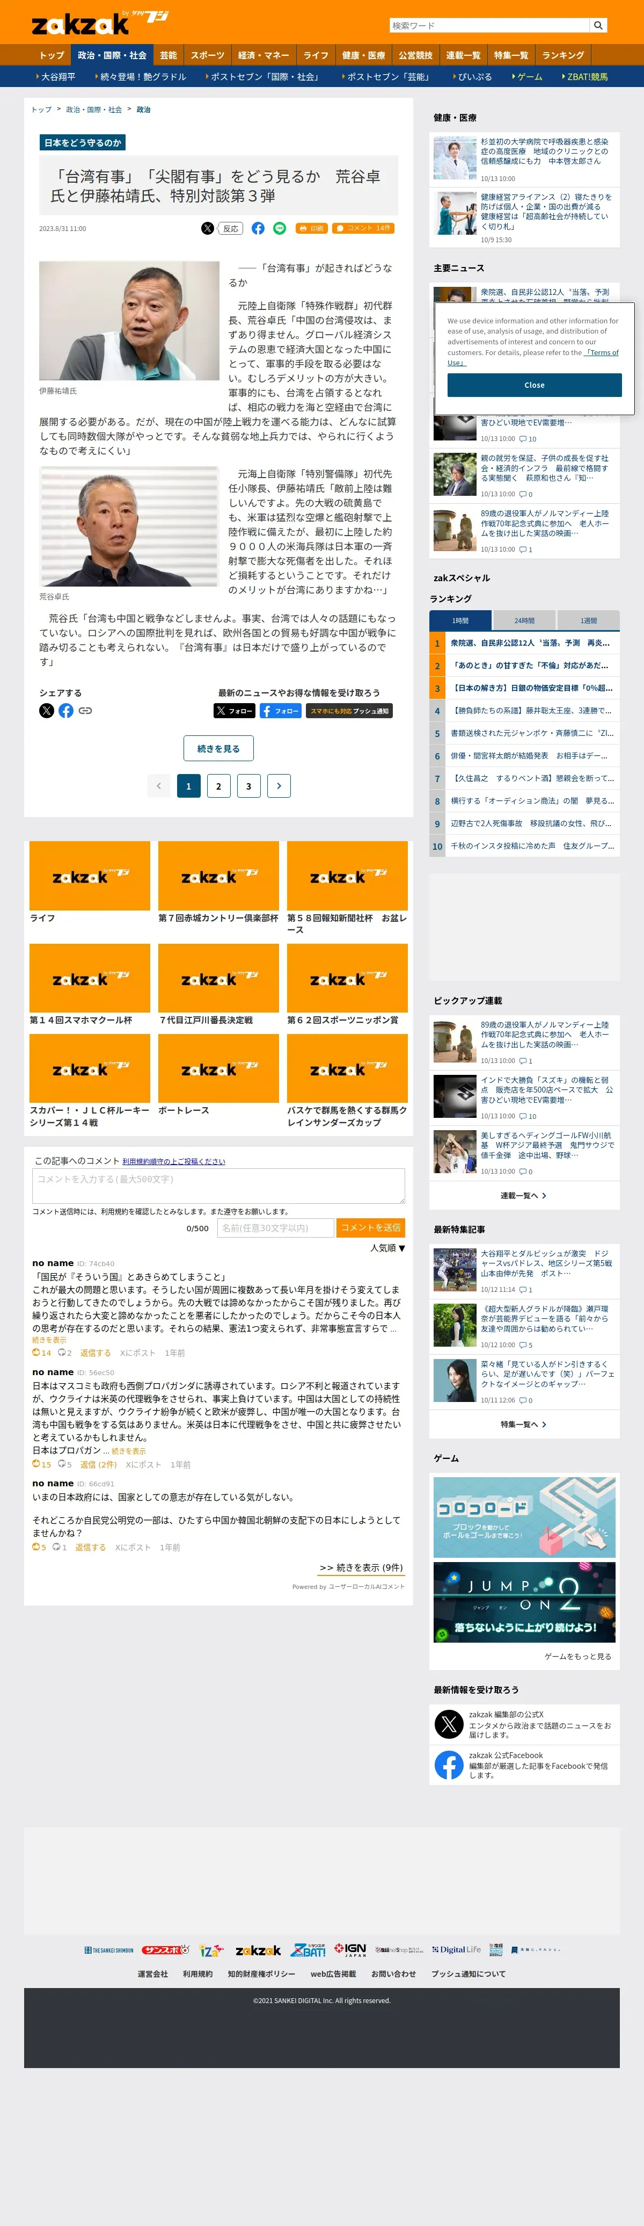Click the zakzak logo in the header
This screenshot has width=644, height=2226.
99,23
